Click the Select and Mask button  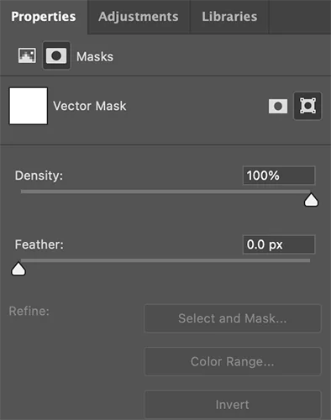233,318
